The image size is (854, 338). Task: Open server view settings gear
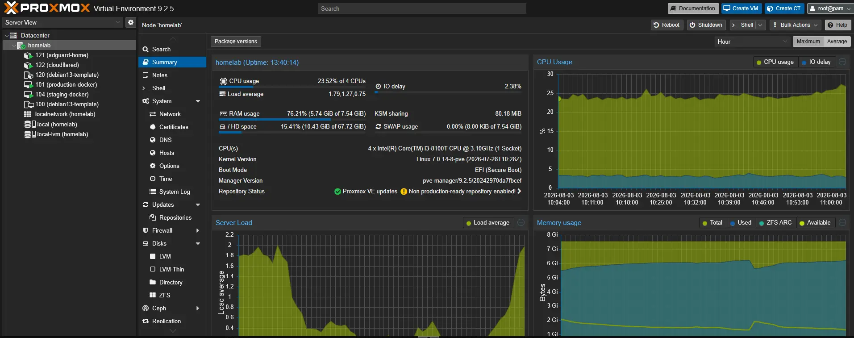click(x=131, y=22)
